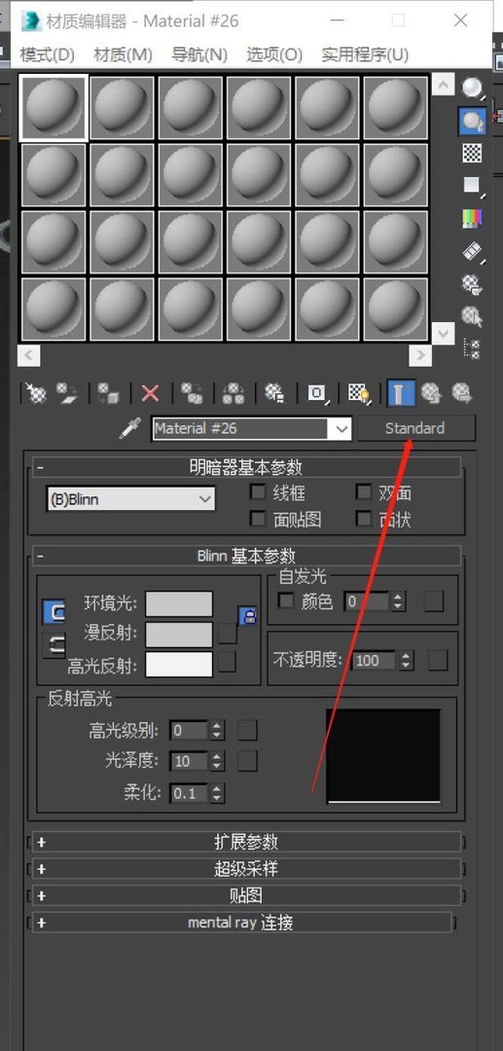Click the red X Reset Map icon
Image resolution: width=503 pixels, height=1051 pixels.
(x=150, y=393)
